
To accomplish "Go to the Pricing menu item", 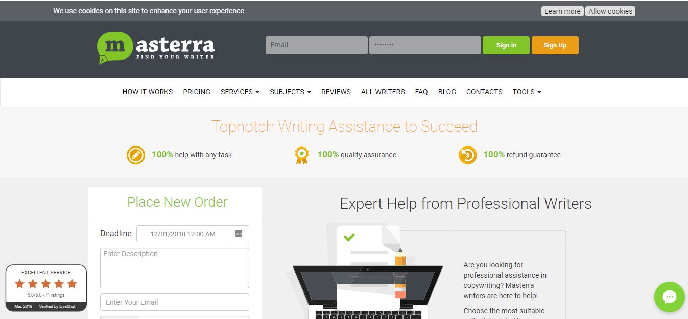I will [197, 92].
